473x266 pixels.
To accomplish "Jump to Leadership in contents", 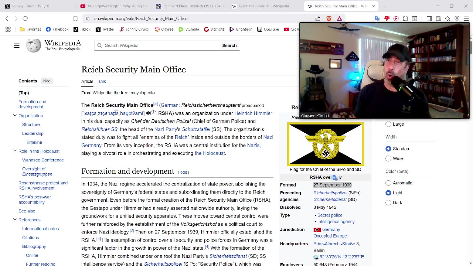I will click(x=33, y=133).
